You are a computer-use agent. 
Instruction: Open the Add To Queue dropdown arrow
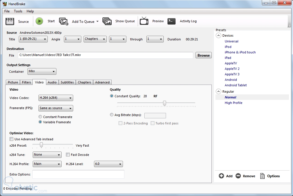tap(97, 21)
